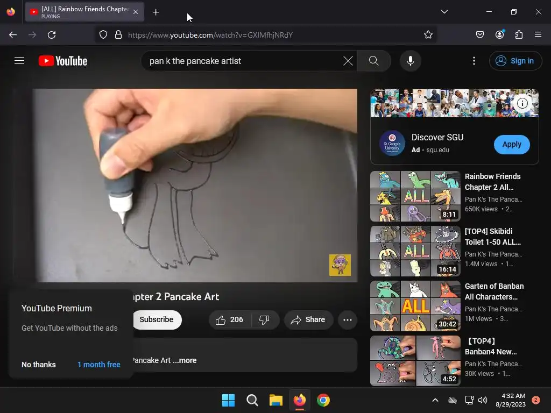Search with your voice microphone
The height and width of the screenshot is (413, 551).
coord(410,61)
